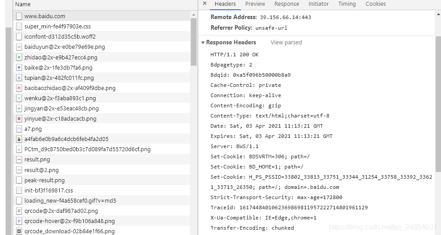Select the wenku@2x-f3aba893c1.png request
The width and height of the screenshot is (441, 235).
[101, 98]
